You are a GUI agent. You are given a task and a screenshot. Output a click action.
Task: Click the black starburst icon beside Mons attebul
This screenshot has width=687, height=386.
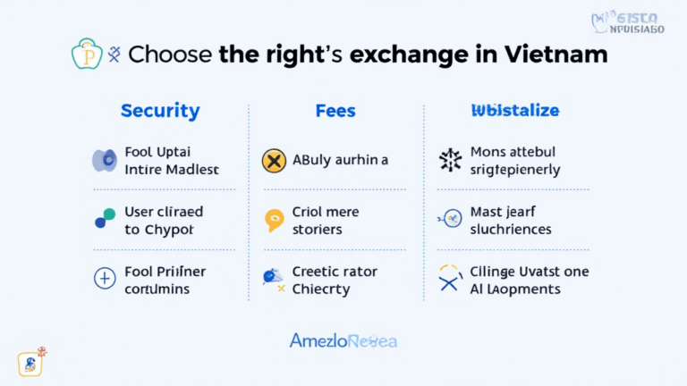click(x=450, y=161)
